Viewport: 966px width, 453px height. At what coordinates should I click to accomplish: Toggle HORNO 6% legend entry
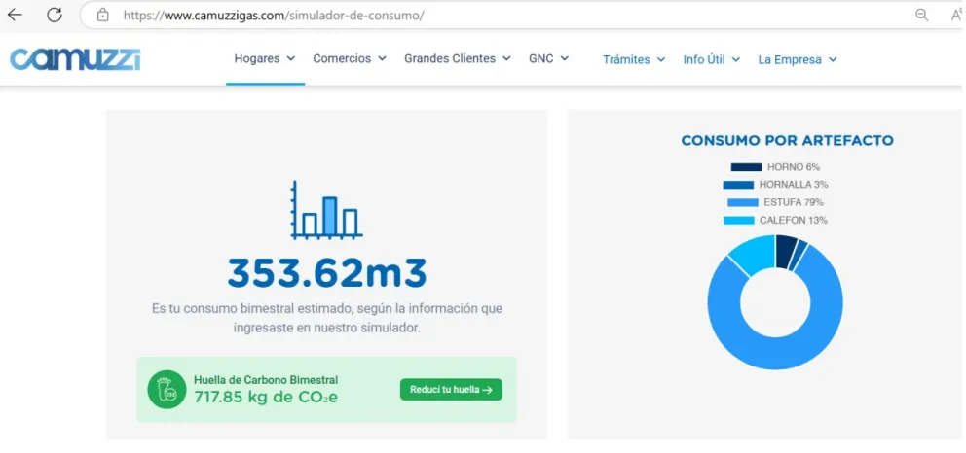pos(776,167)
